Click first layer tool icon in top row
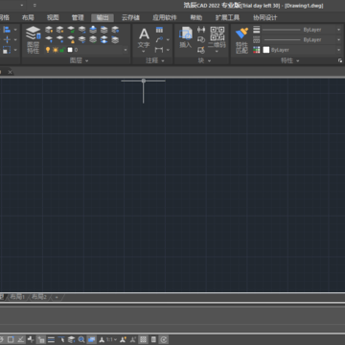Viewport: 345px width, 345px height. [49, 30]
